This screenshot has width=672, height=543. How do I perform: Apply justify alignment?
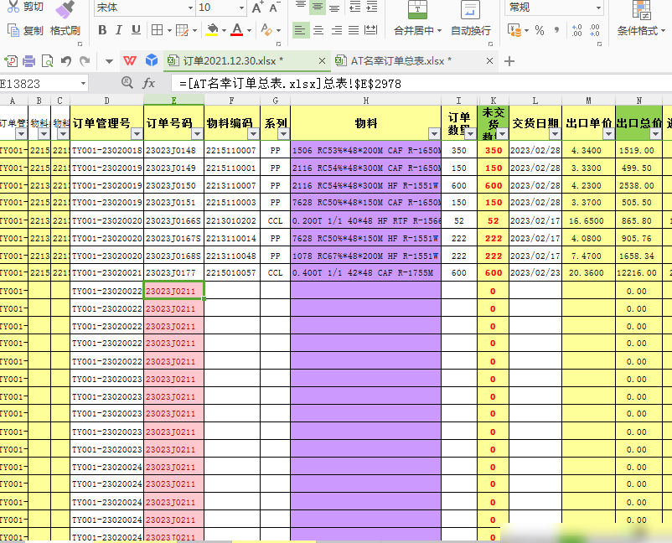[354, 30]
